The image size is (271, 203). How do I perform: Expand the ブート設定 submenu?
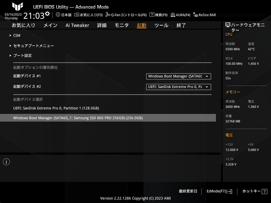coord(21,56)
